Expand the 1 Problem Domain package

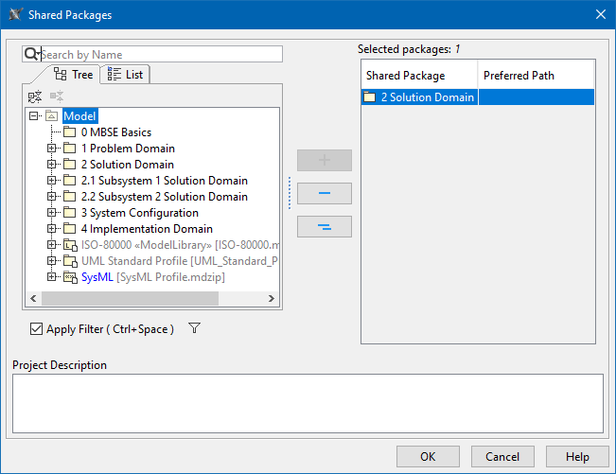point(52,149)
